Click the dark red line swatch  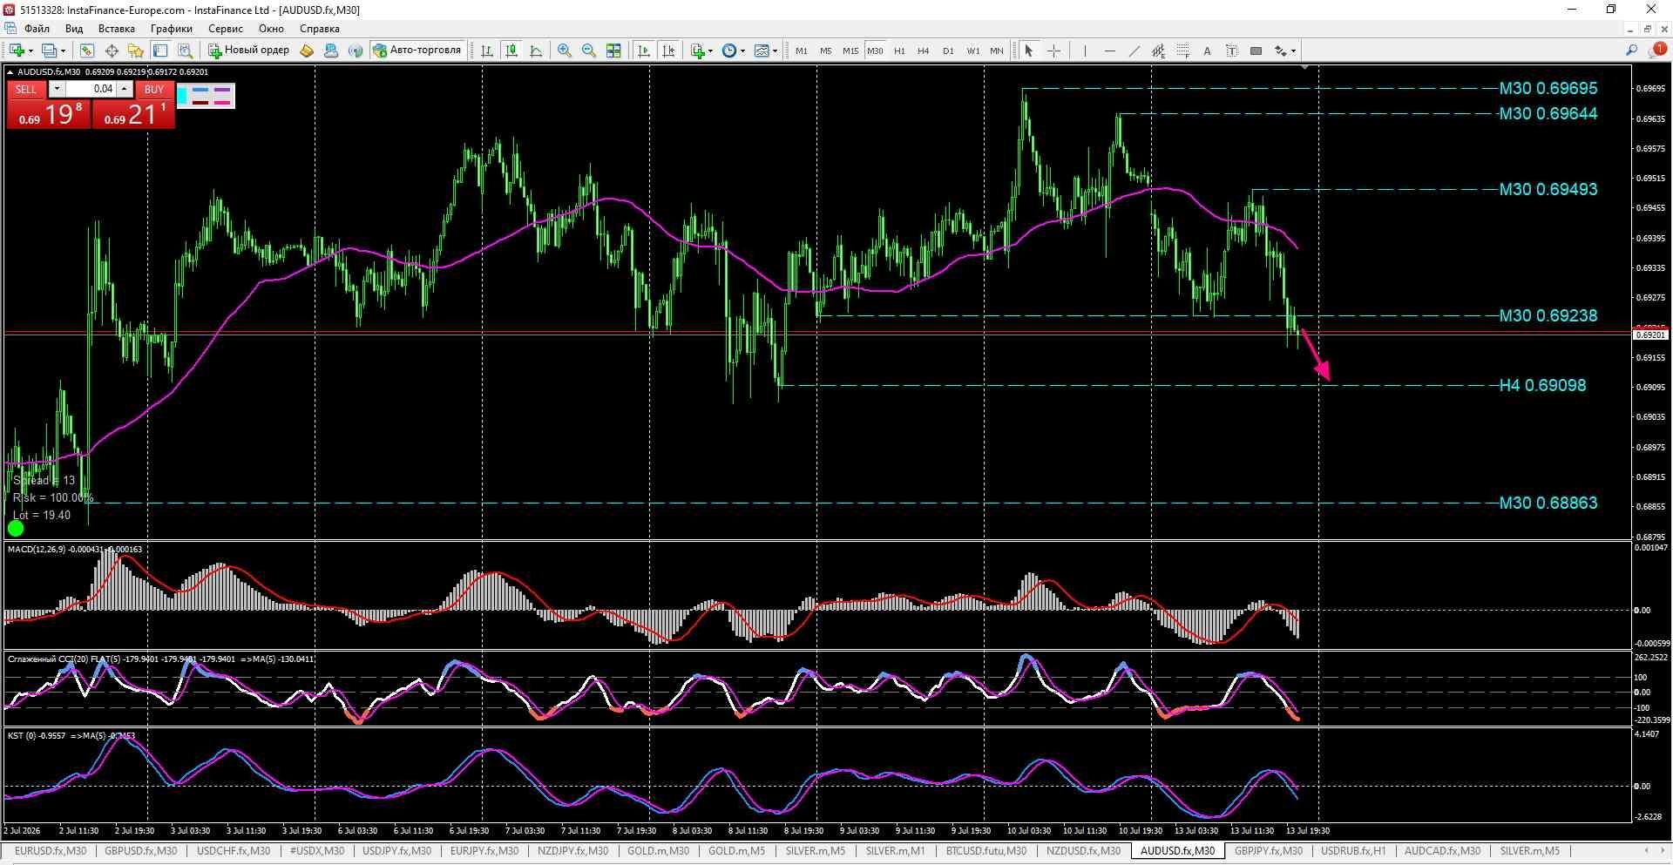pyautogui.click(x=200, y=103)
